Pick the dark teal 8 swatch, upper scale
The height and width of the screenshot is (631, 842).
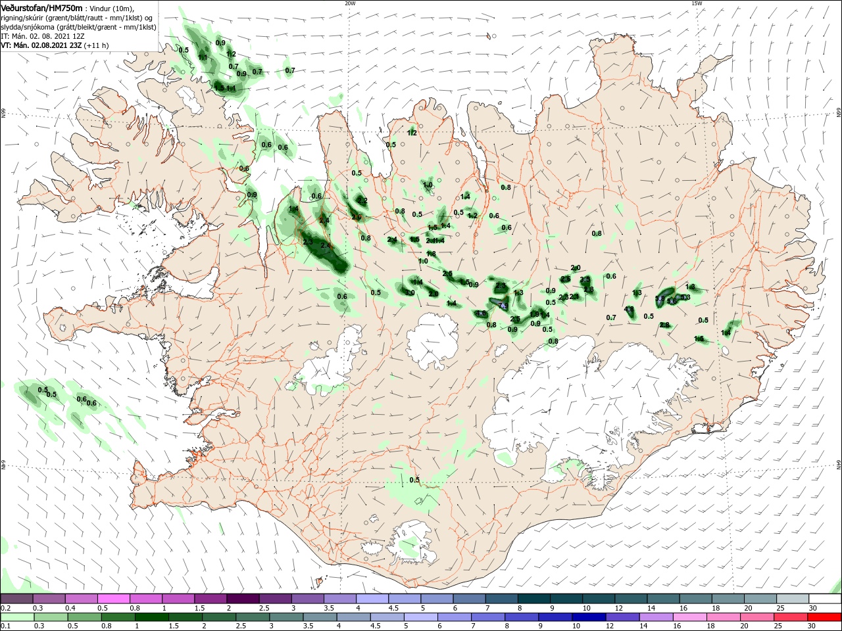pos(534,598)
